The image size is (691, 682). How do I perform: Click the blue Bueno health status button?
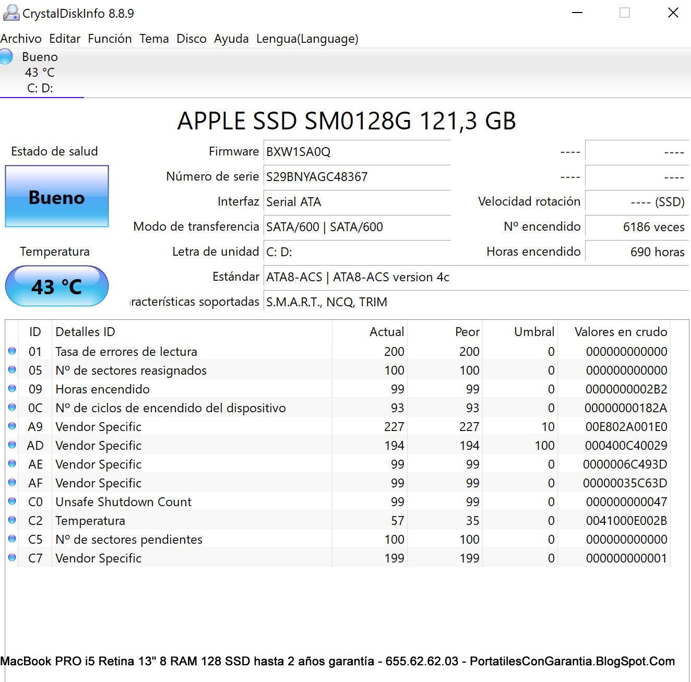coord(57,196)
